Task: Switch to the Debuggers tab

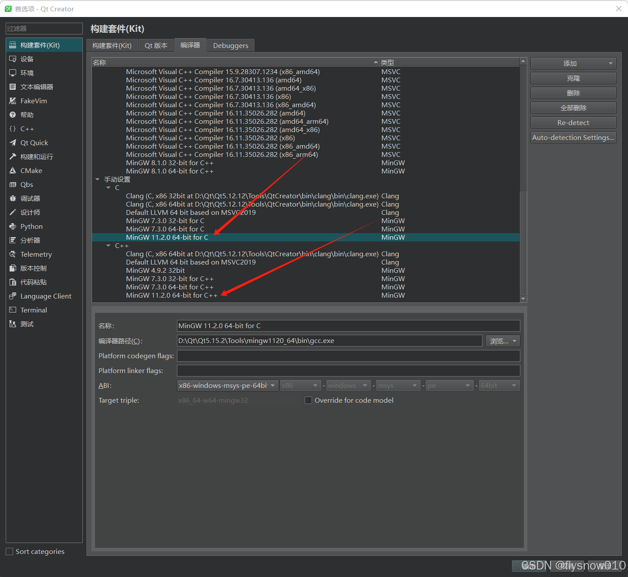Action: 231,45
